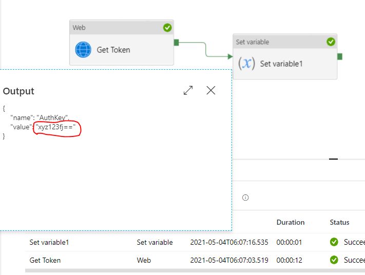Click run start 2021-05-04T06:07:03.519
This screenshot has height=275, width=365.
coord(229,260)
